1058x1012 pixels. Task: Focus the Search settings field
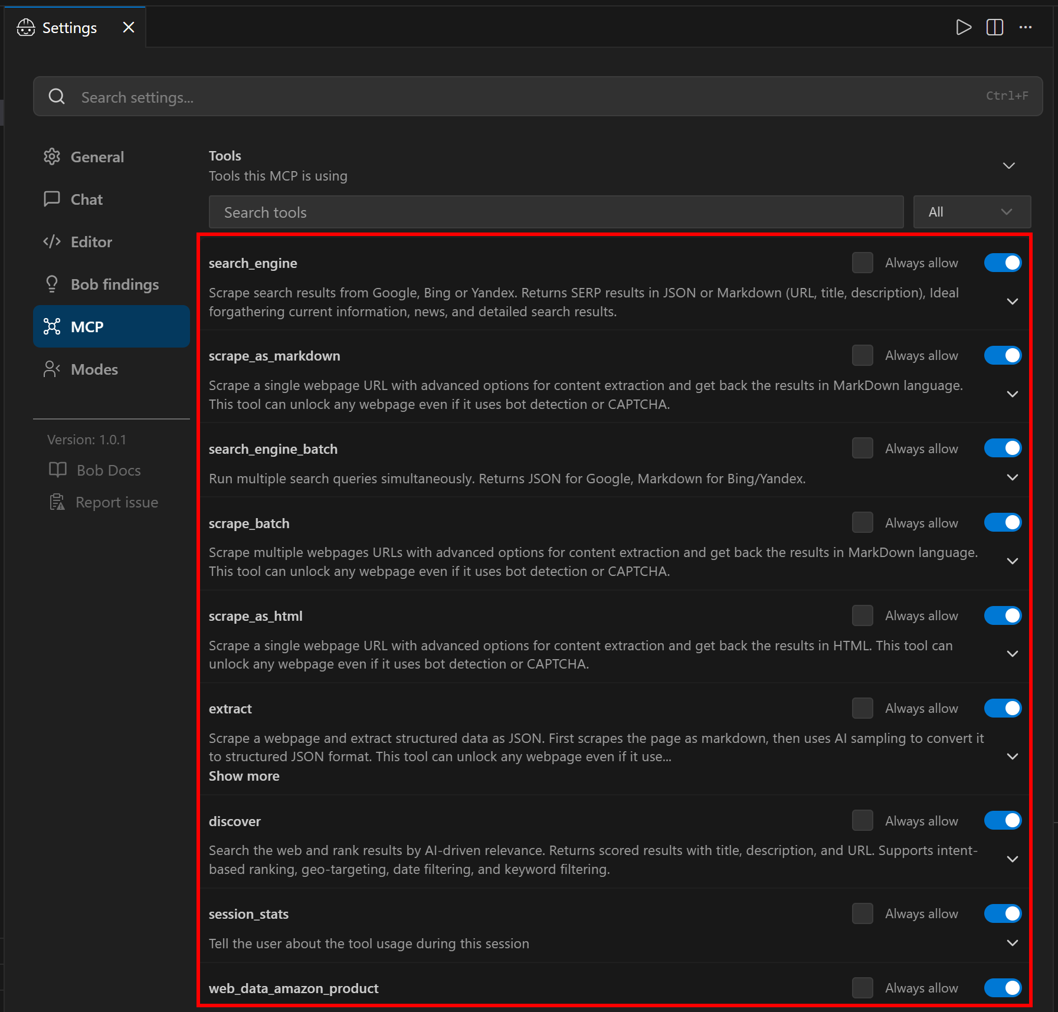coord(538,96)
